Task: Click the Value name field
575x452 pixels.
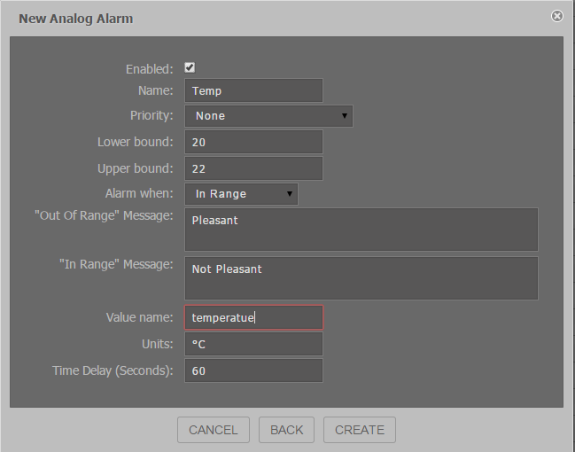Action: click(x=253, y=317)
